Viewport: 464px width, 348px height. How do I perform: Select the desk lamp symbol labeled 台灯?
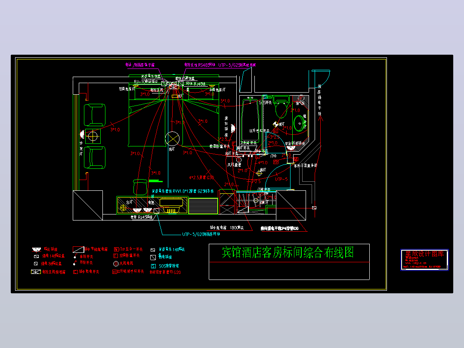coord(123,208)
